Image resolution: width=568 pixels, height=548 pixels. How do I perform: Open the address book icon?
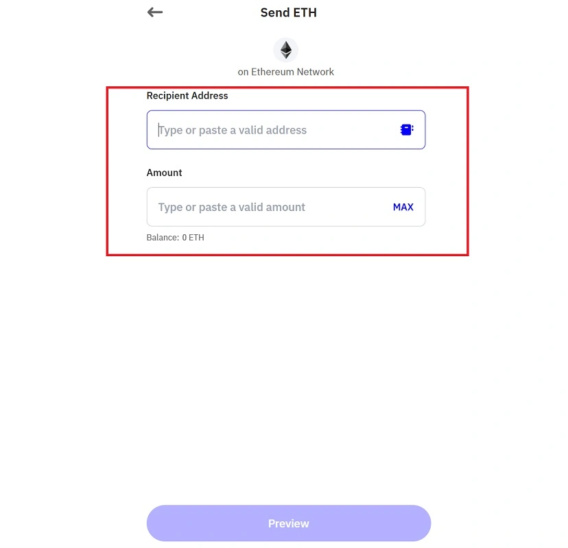pos(407,129)
